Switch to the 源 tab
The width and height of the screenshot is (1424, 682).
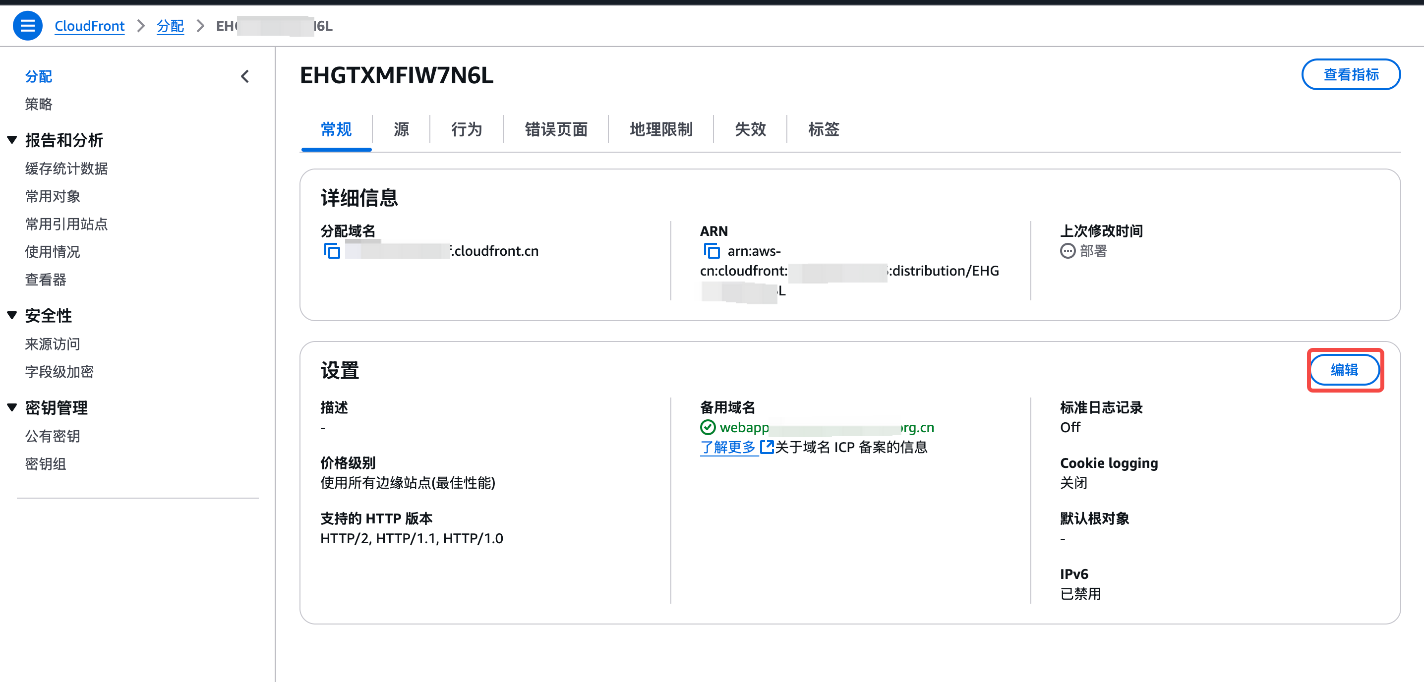click(401, 129)
